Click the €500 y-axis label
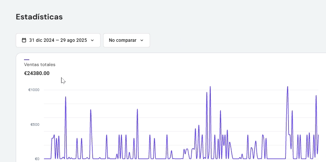The width and height of the screenshot is (326, 162). click(35, 124)
